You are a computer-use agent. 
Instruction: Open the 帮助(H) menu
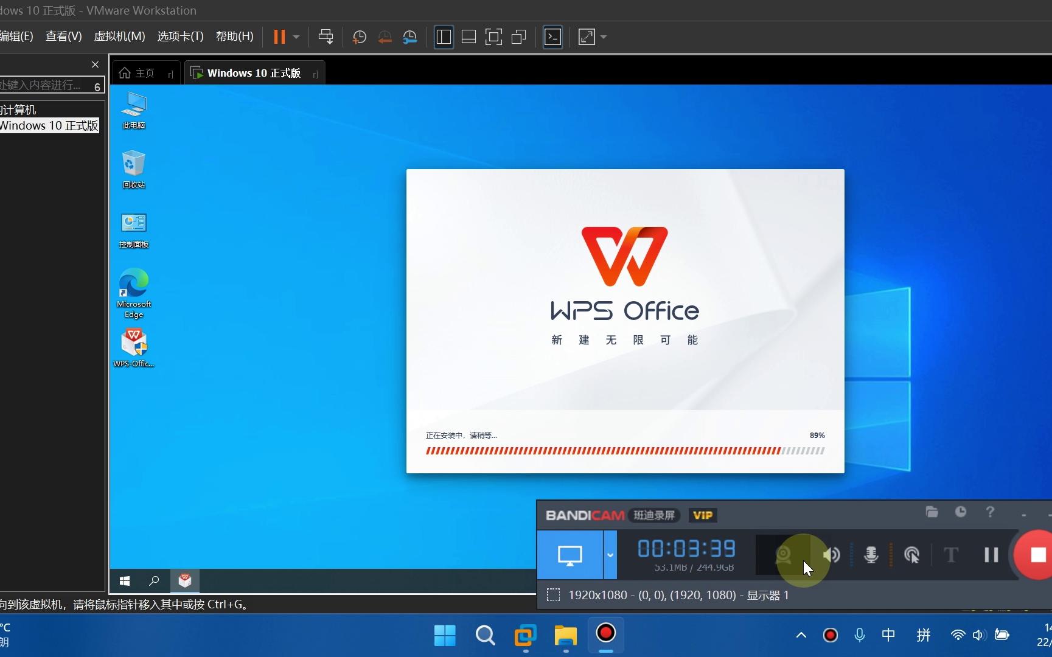point(234,36)
